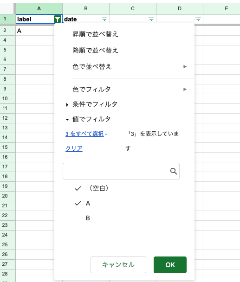
Task: Select column A header
Action: tap(39, 8)
